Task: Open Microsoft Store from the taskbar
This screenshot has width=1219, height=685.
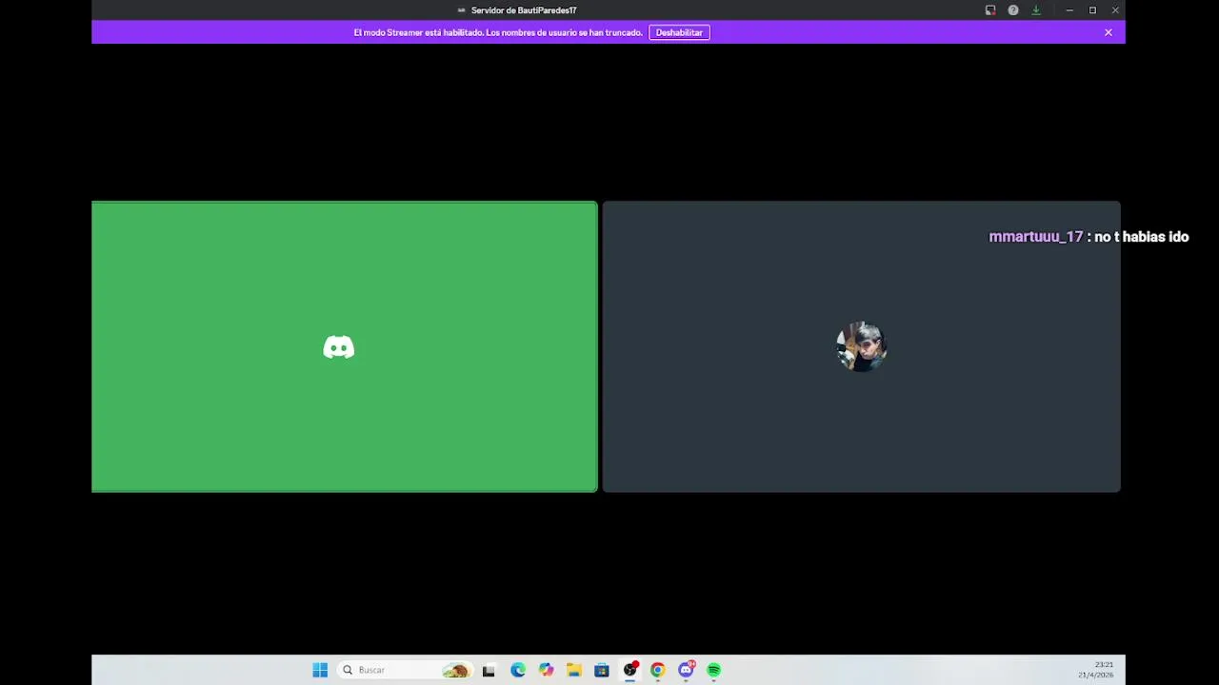Action: click(601, 670)
